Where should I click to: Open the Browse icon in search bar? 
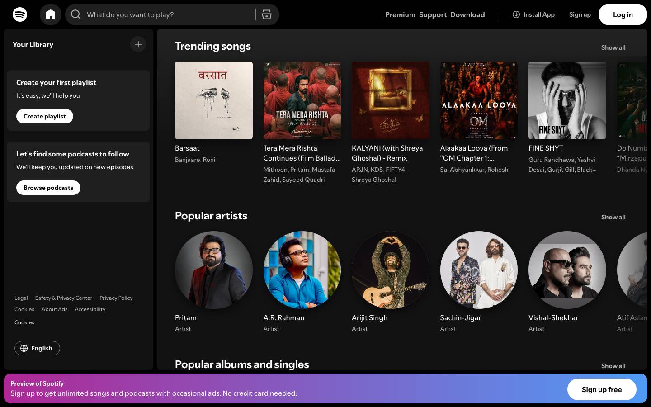point(267,14)
